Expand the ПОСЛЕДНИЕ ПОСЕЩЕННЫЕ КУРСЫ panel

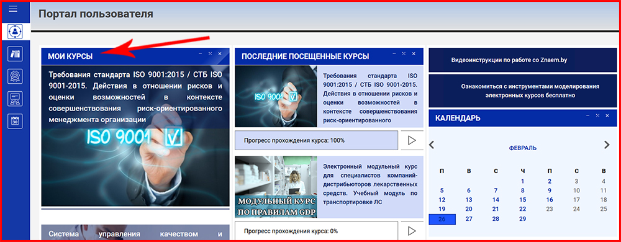point(404,53)
